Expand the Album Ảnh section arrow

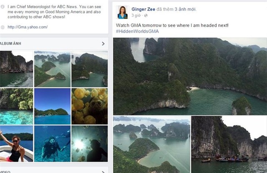tap(103, 43)
